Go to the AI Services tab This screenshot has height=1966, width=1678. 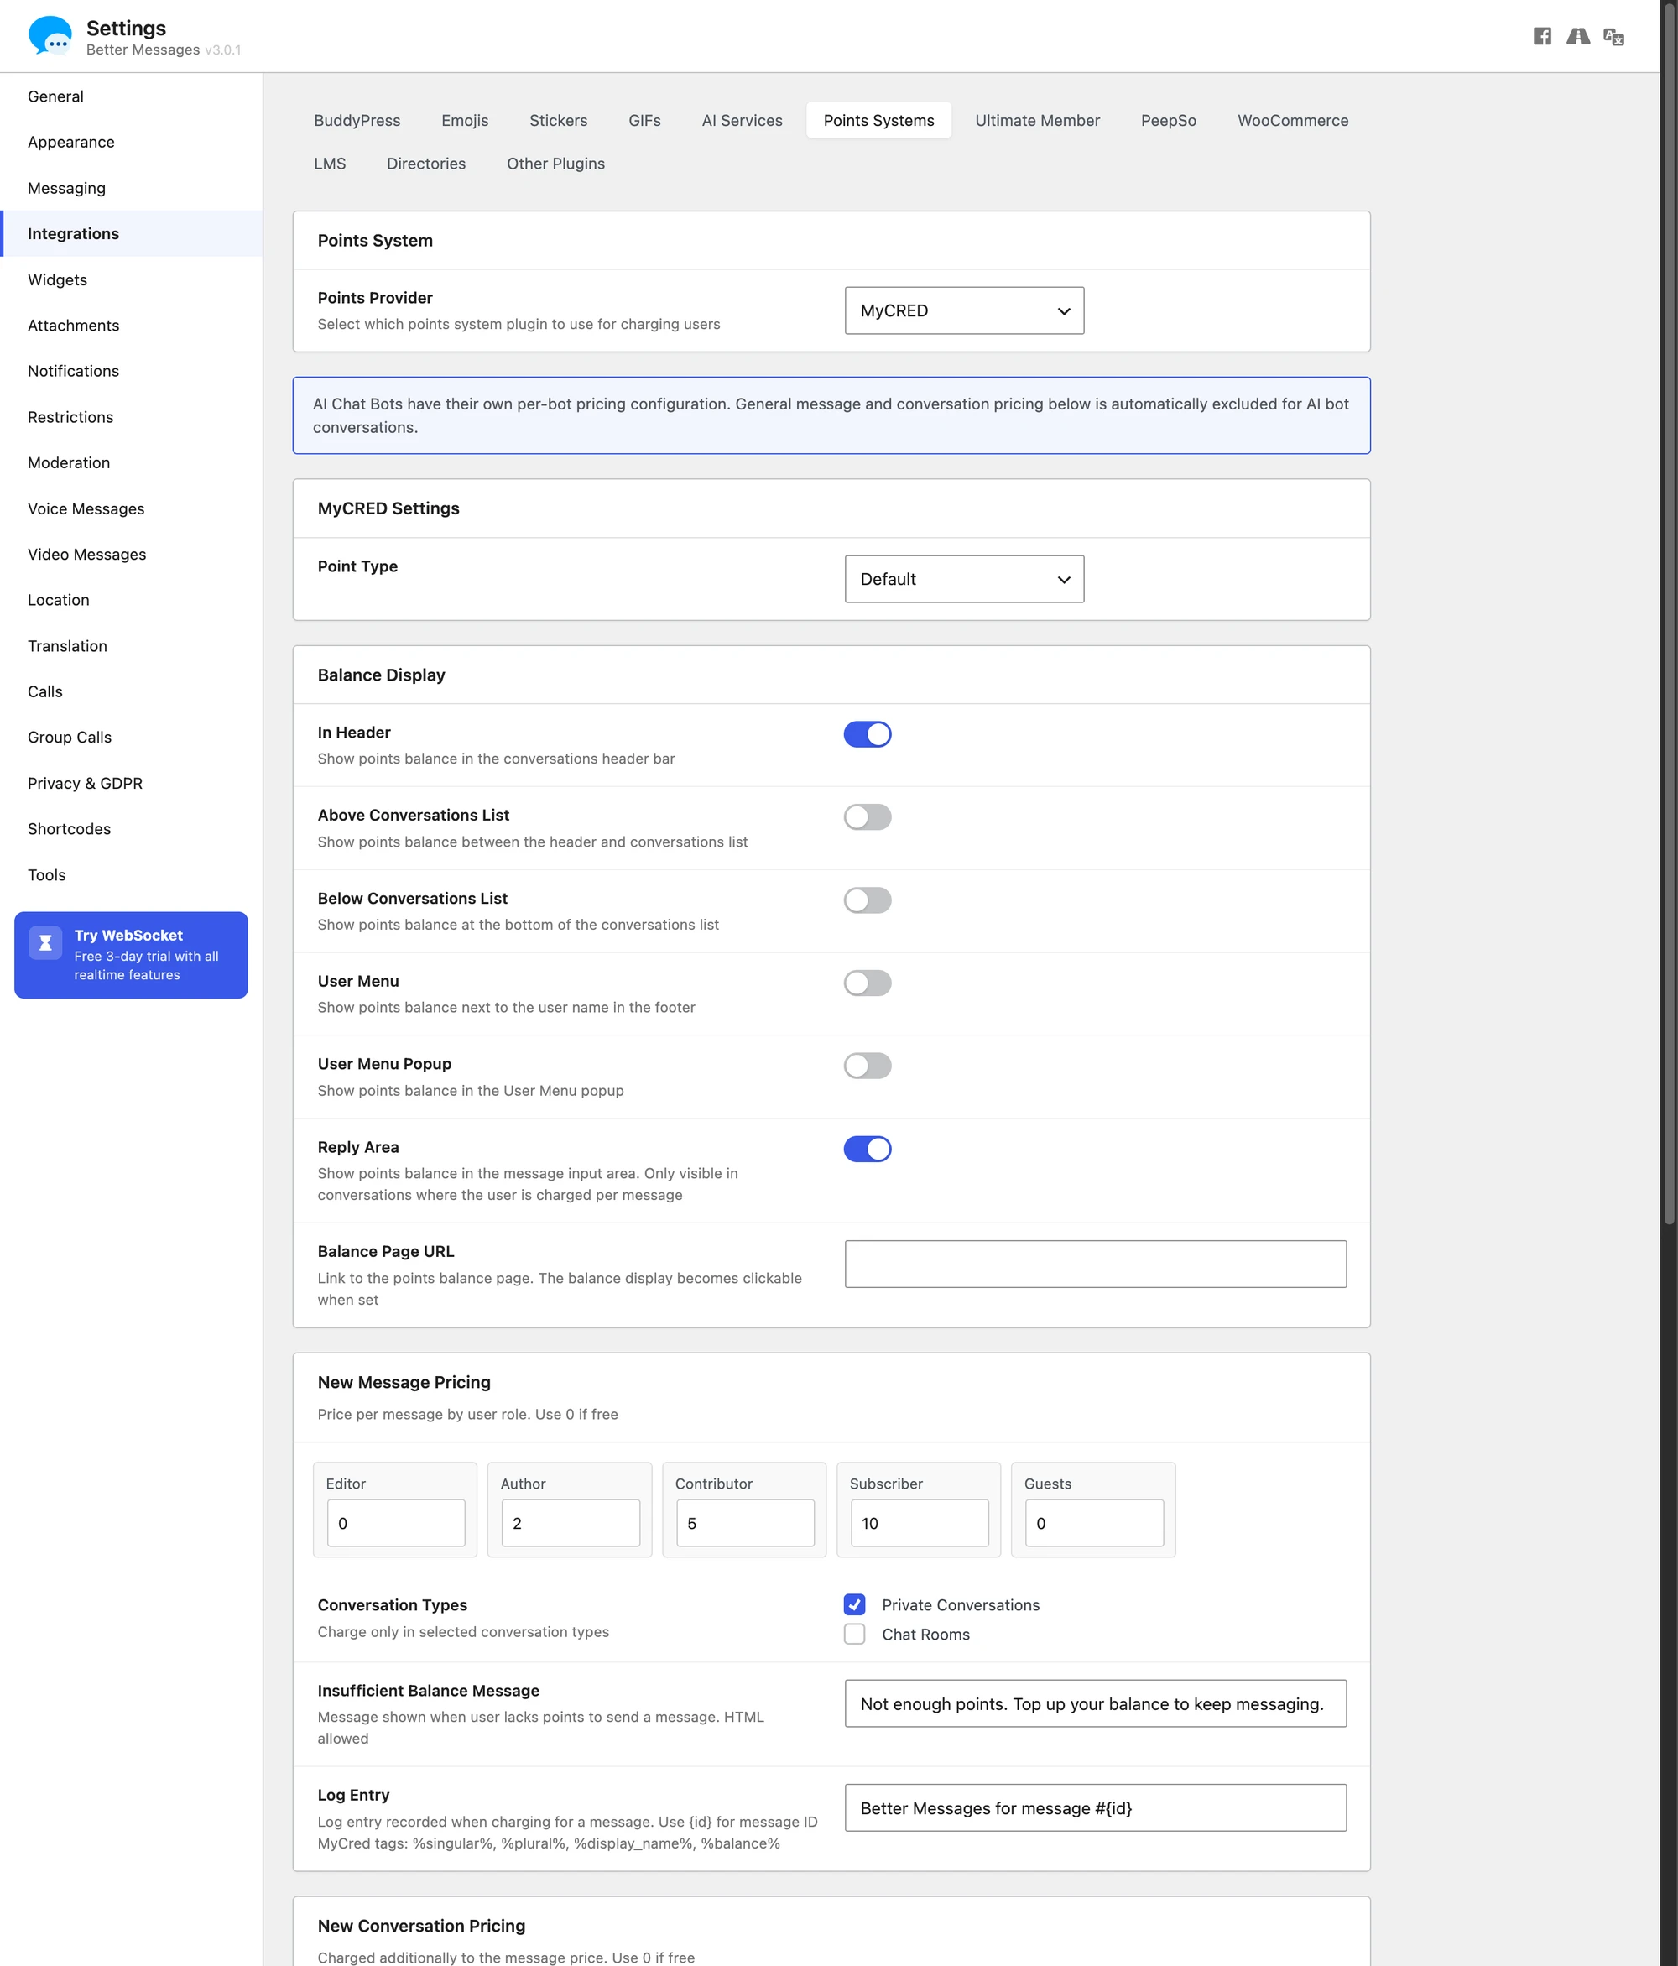(742, 121)
